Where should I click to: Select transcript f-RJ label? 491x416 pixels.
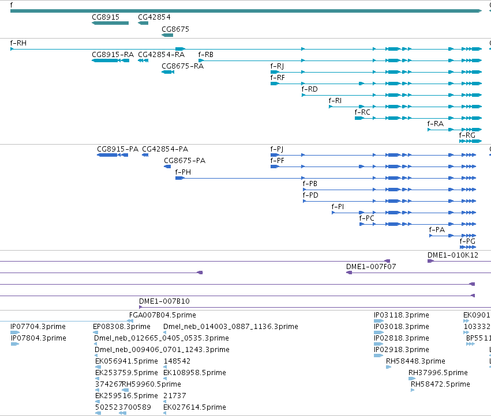tap(277, 66)
